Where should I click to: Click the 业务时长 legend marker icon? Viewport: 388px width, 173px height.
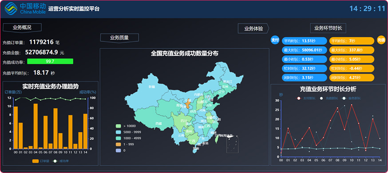pos(344,98)
